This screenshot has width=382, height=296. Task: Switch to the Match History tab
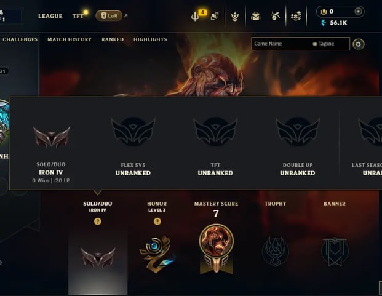pos(70,39)
